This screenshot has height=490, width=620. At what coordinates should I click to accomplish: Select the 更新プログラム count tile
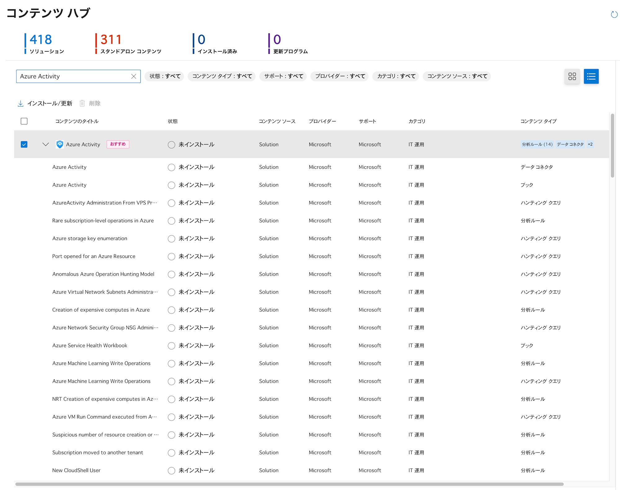(288, 43)
